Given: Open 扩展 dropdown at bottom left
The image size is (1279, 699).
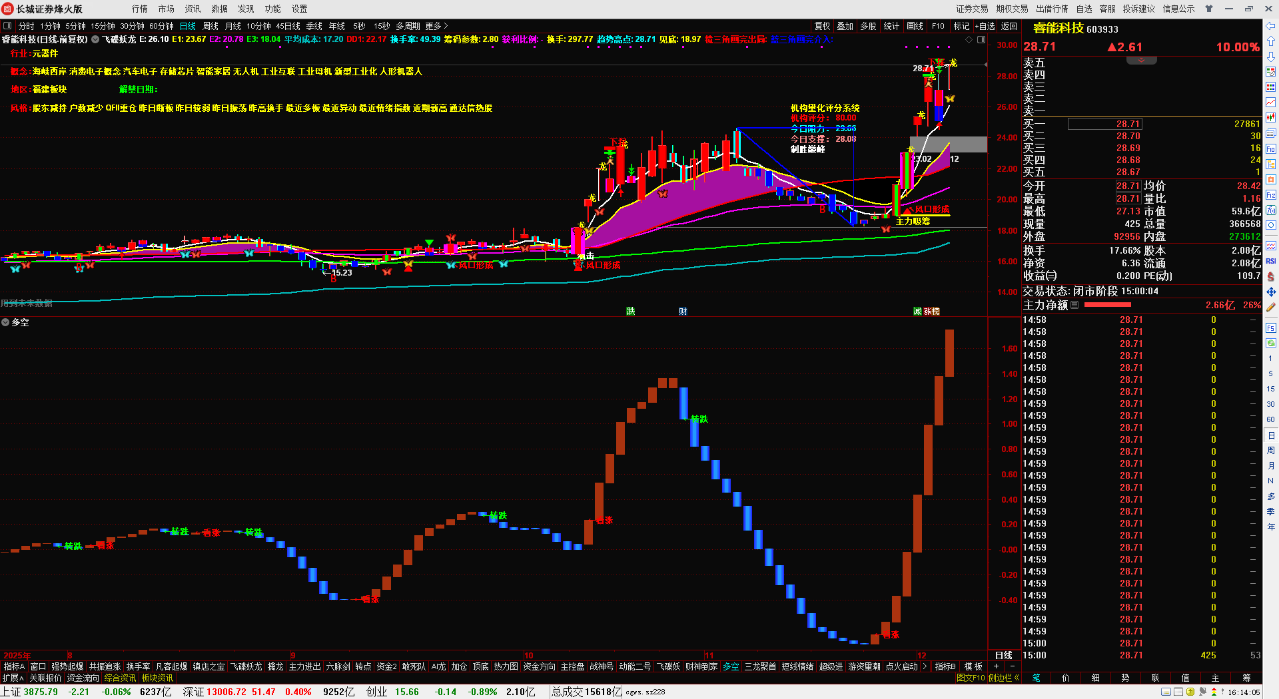Looking at the screenshot, I should tap(13, 678).
